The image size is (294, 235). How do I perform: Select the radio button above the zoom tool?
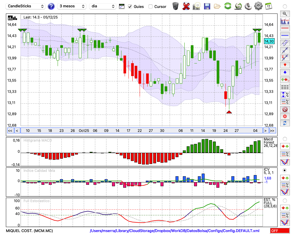click(285, 6)
